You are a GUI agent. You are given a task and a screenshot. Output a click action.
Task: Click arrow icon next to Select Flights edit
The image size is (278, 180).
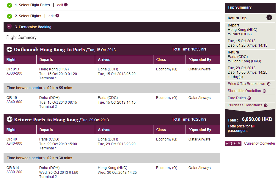[57, 16]
